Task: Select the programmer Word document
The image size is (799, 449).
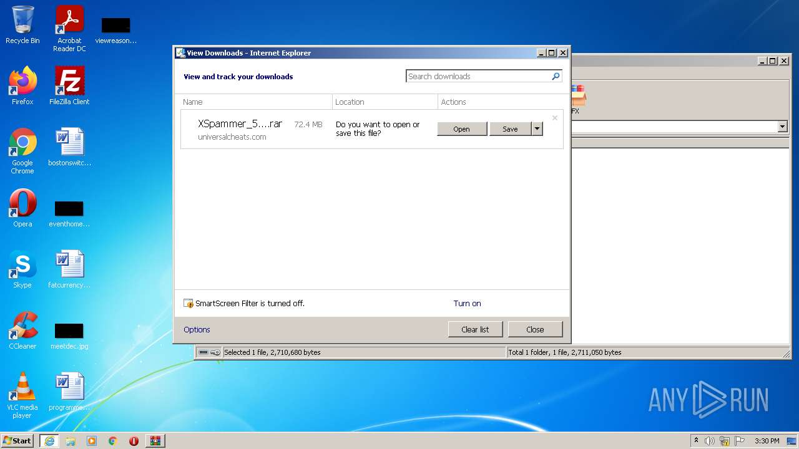Action: pyautogui.click(x=69, y=392)
